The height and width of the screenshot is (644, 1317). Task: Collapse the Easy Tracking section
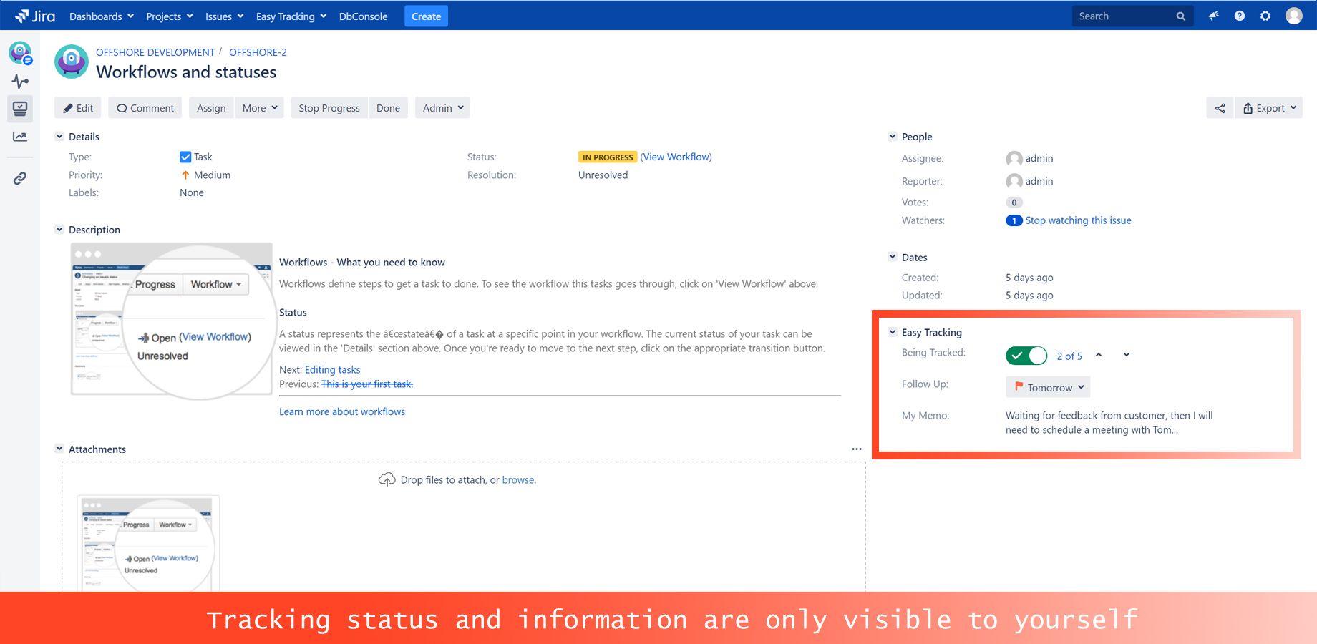click(893, 332)
